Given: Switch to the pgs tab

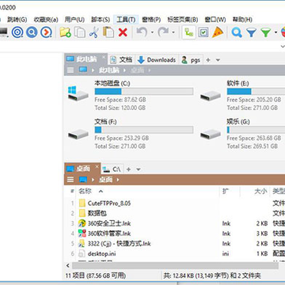Looking at the screenshot, I should pos(191,60).
